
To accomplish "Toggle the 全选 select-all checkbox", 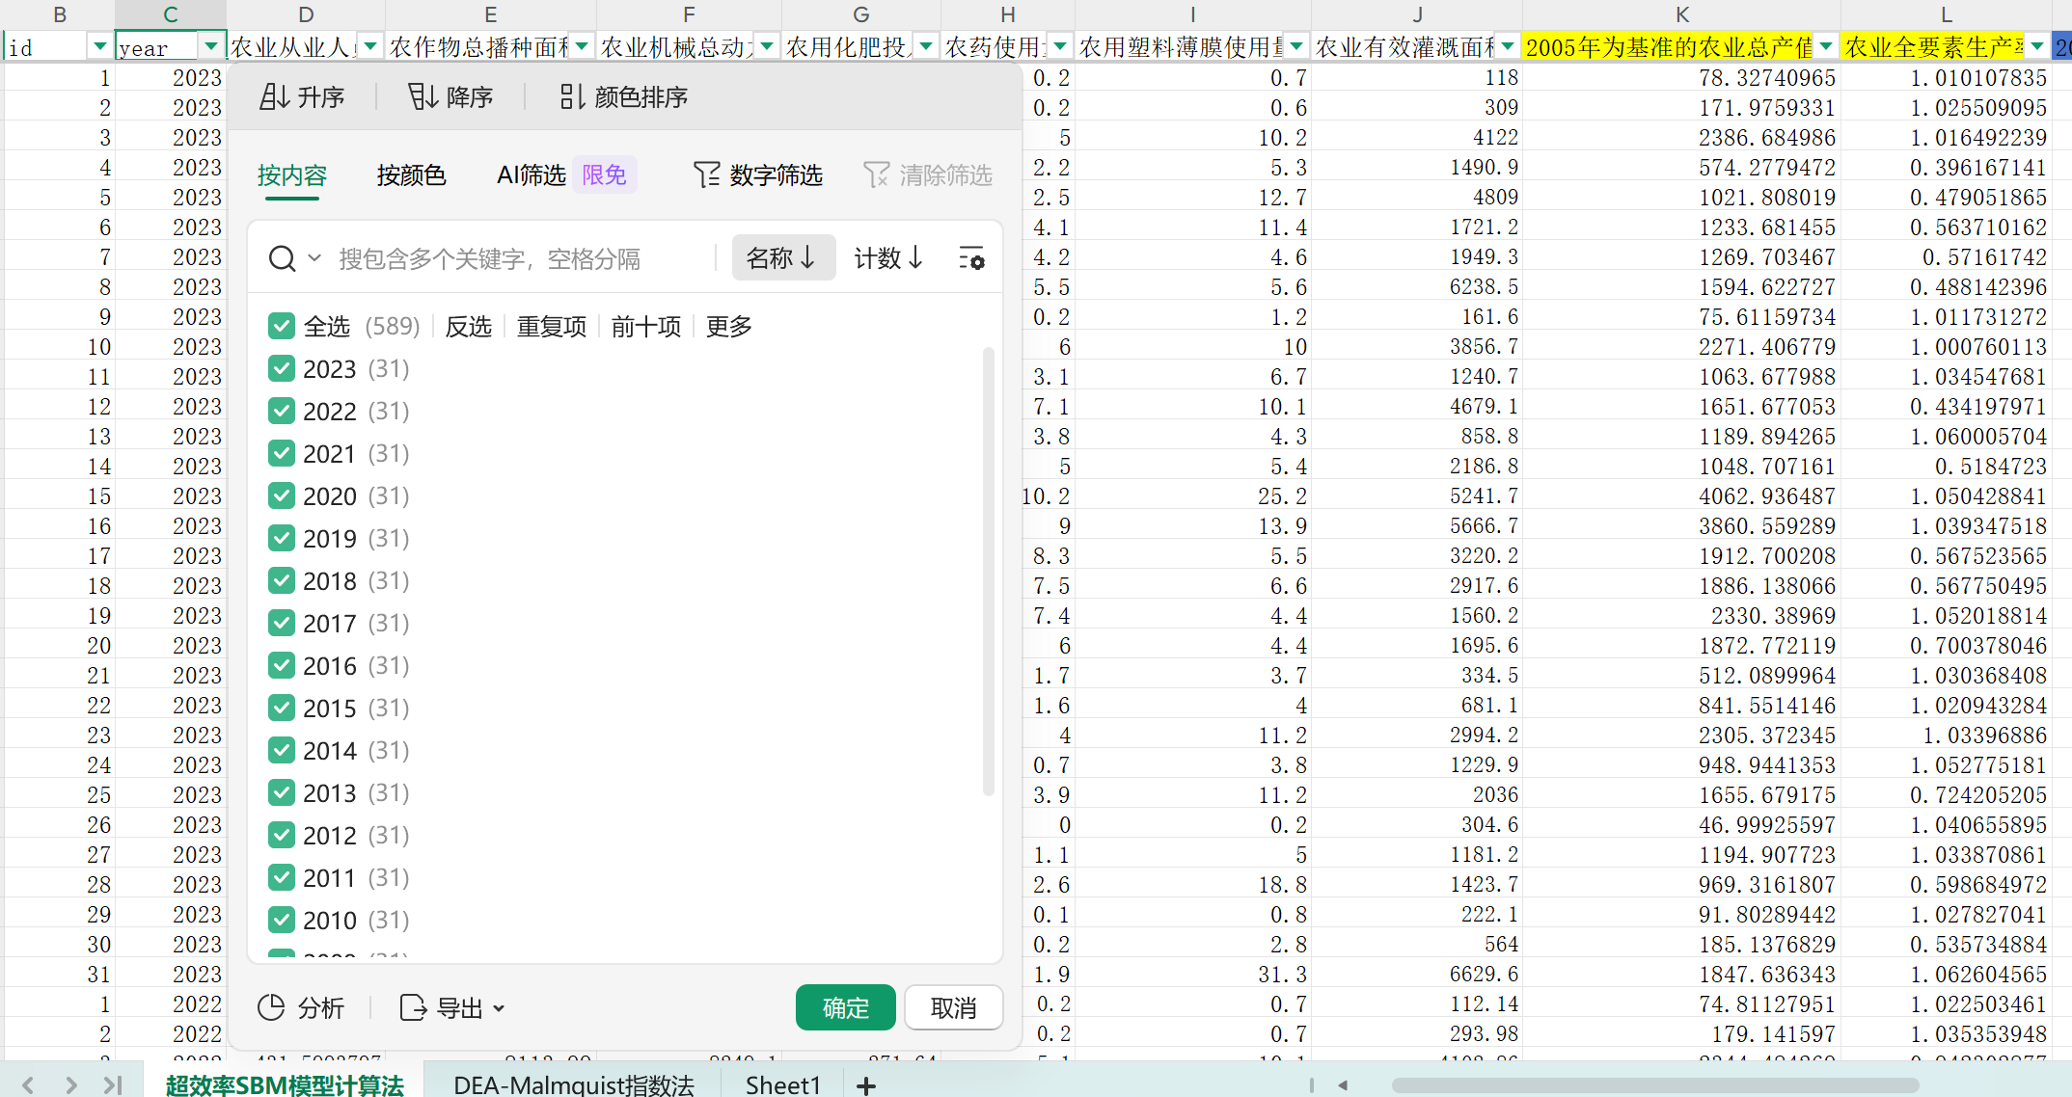I will pos(282,326).
